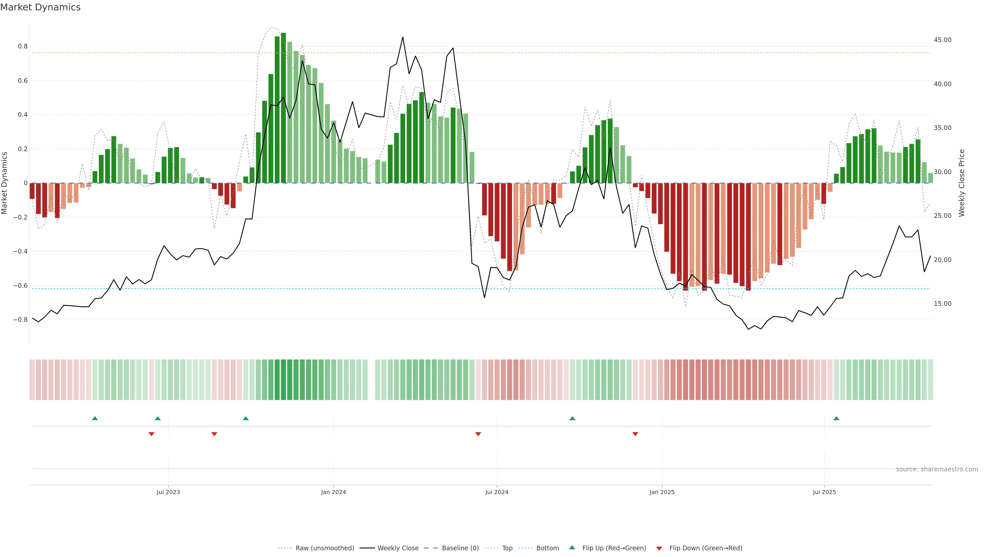Viewport: 991px width, 557px height.
Task: Click the leftmost green flip-up triangle marker
Action: coord(95,418)
